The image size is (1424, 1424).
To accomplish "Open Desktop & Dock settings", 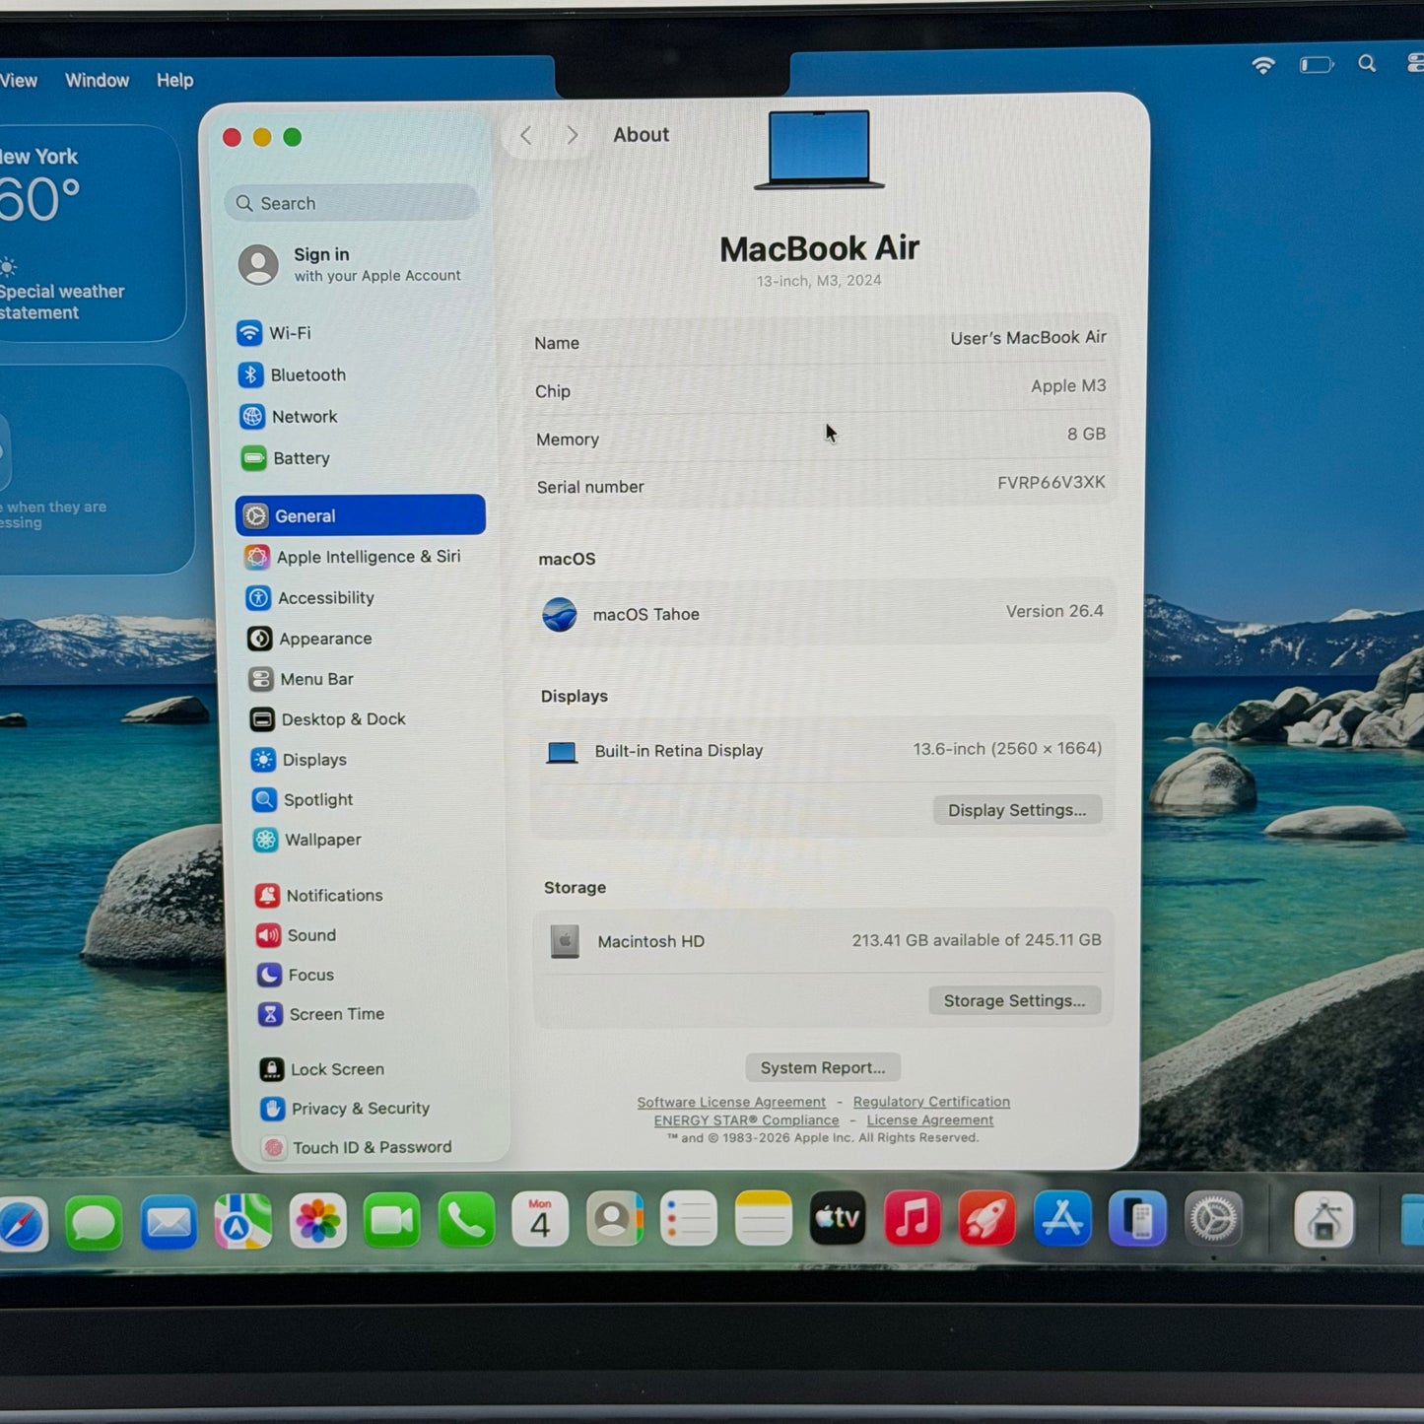I will click(328, 719).
